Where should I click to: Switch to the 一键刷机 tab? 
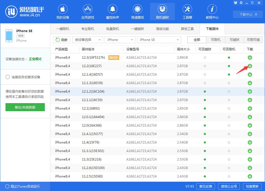click(63, 29)
